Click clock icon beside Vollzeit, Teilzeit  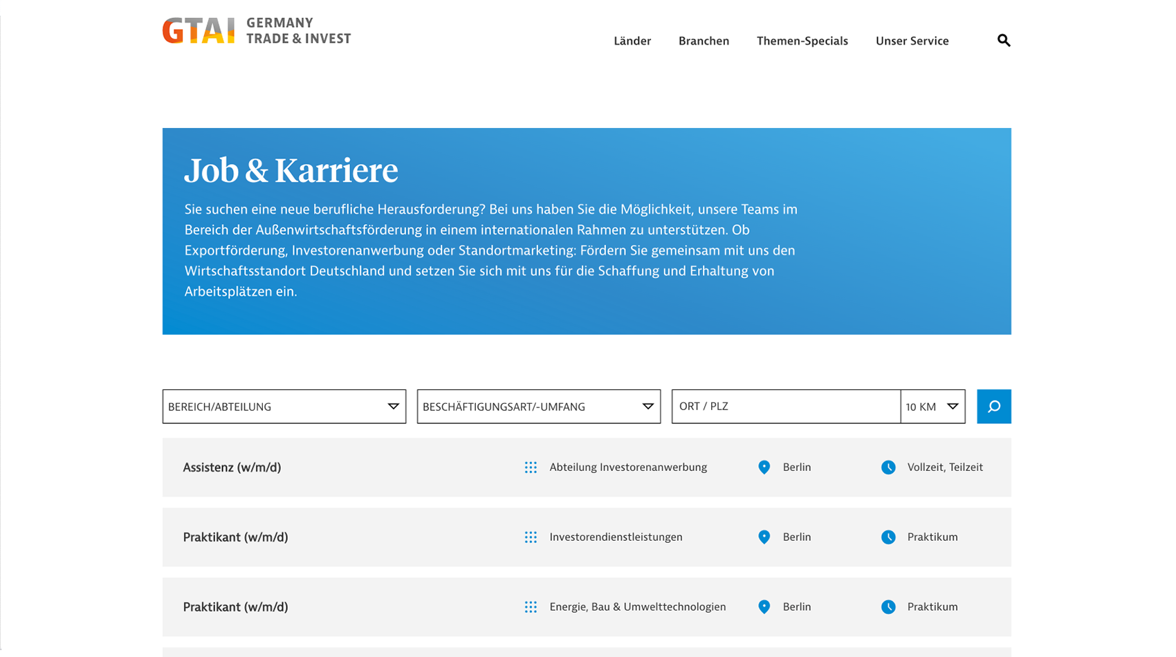(888, 468)
